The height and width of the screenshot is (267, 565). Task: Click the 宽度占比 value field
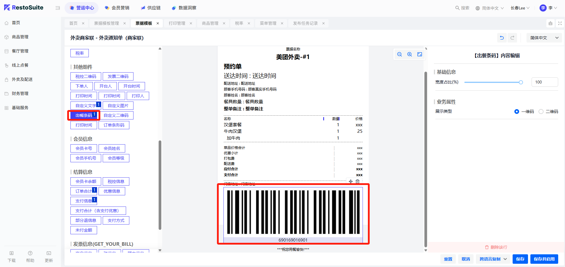point(545,82)
